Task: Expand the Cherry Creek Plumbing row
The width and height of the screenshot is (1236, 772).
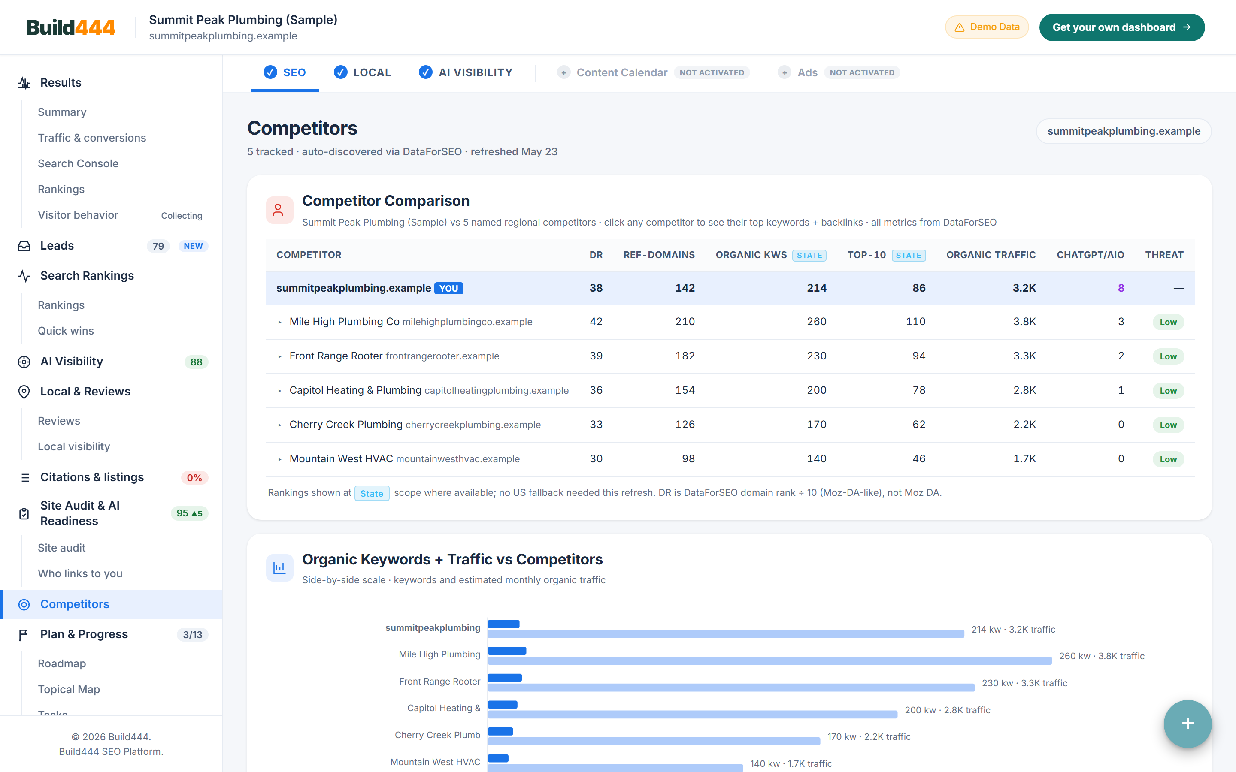Action: pos(280,425)
